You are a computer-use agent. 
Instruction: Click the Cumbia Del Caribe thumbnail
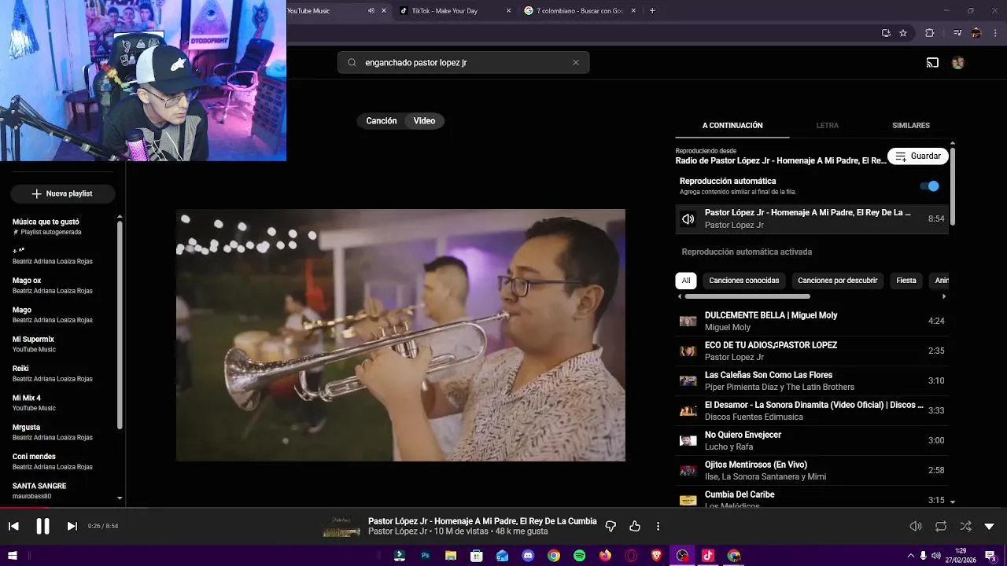(x=688, y=500)
